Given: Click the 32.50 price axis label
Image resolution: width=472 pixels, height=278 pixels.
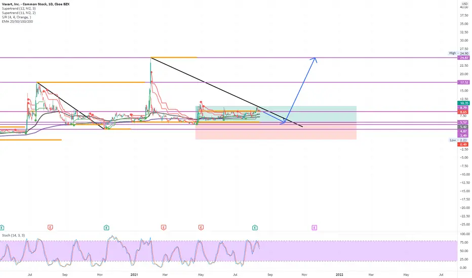Looking at the screenshot, I should (x=464, y=32).
